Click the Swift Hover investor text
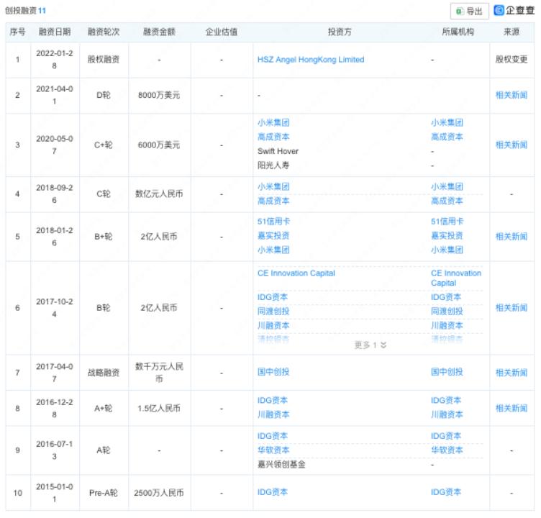 pos(278,151)
